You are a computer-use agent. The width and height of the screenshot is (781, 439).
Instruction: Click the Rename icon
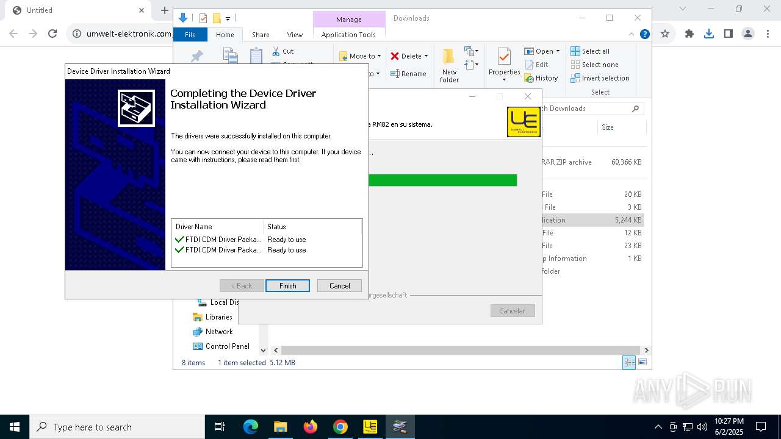pos(395,74)
